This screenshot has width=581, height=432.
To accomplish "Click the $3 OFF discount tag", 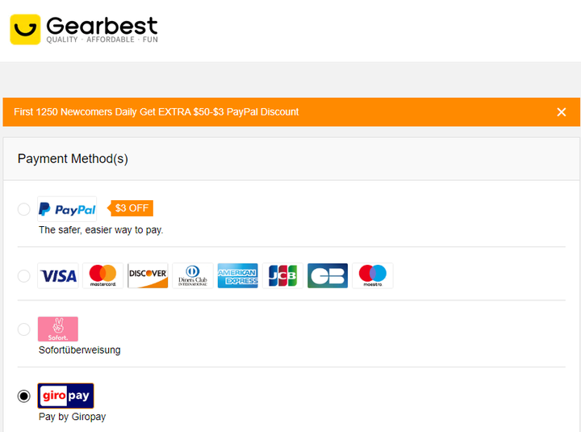I will pos(131,208).
